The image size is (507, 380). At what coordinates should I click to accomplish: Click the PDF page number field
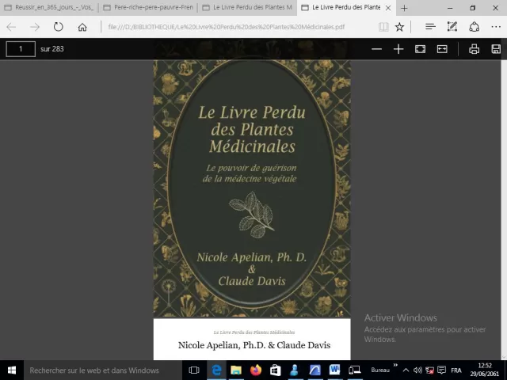pyautogui.click(x=21, y=49)
